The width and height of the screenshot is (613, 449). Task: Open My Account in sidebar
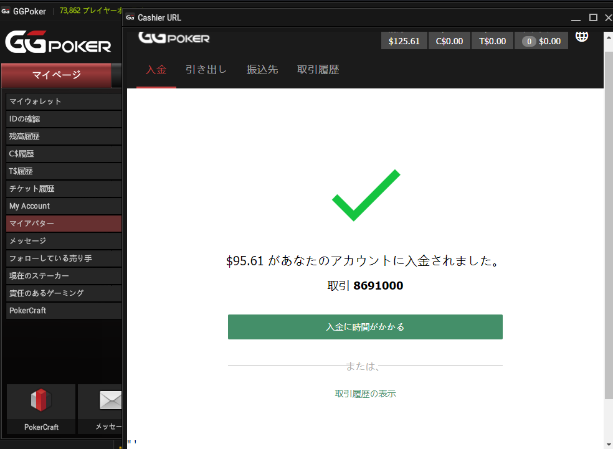64,206
